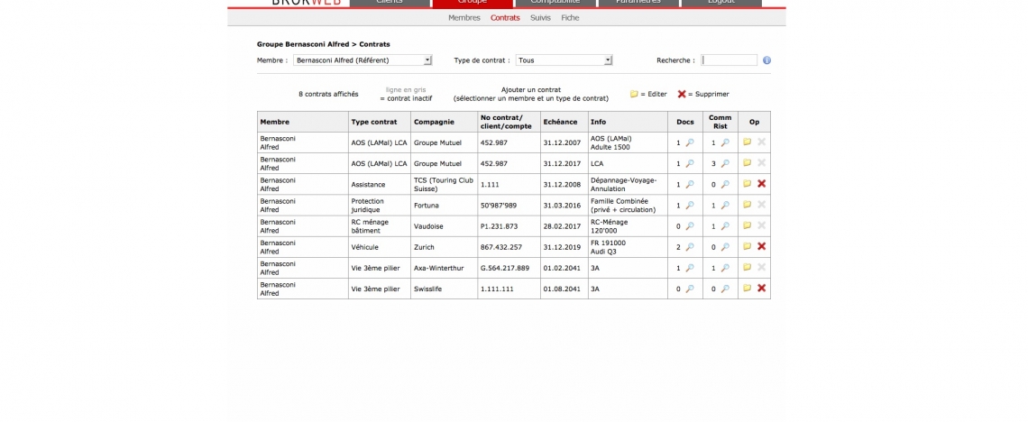This screenshot has width=1028, height=422.
Task: Select contract number 1.111.111
Action: point(496,289)
